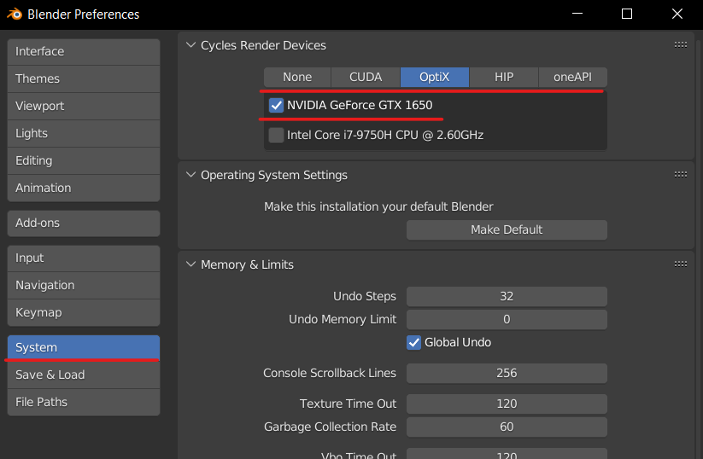
Task: Switch compute device type to HIP
Action: click(x=503, y=77)
